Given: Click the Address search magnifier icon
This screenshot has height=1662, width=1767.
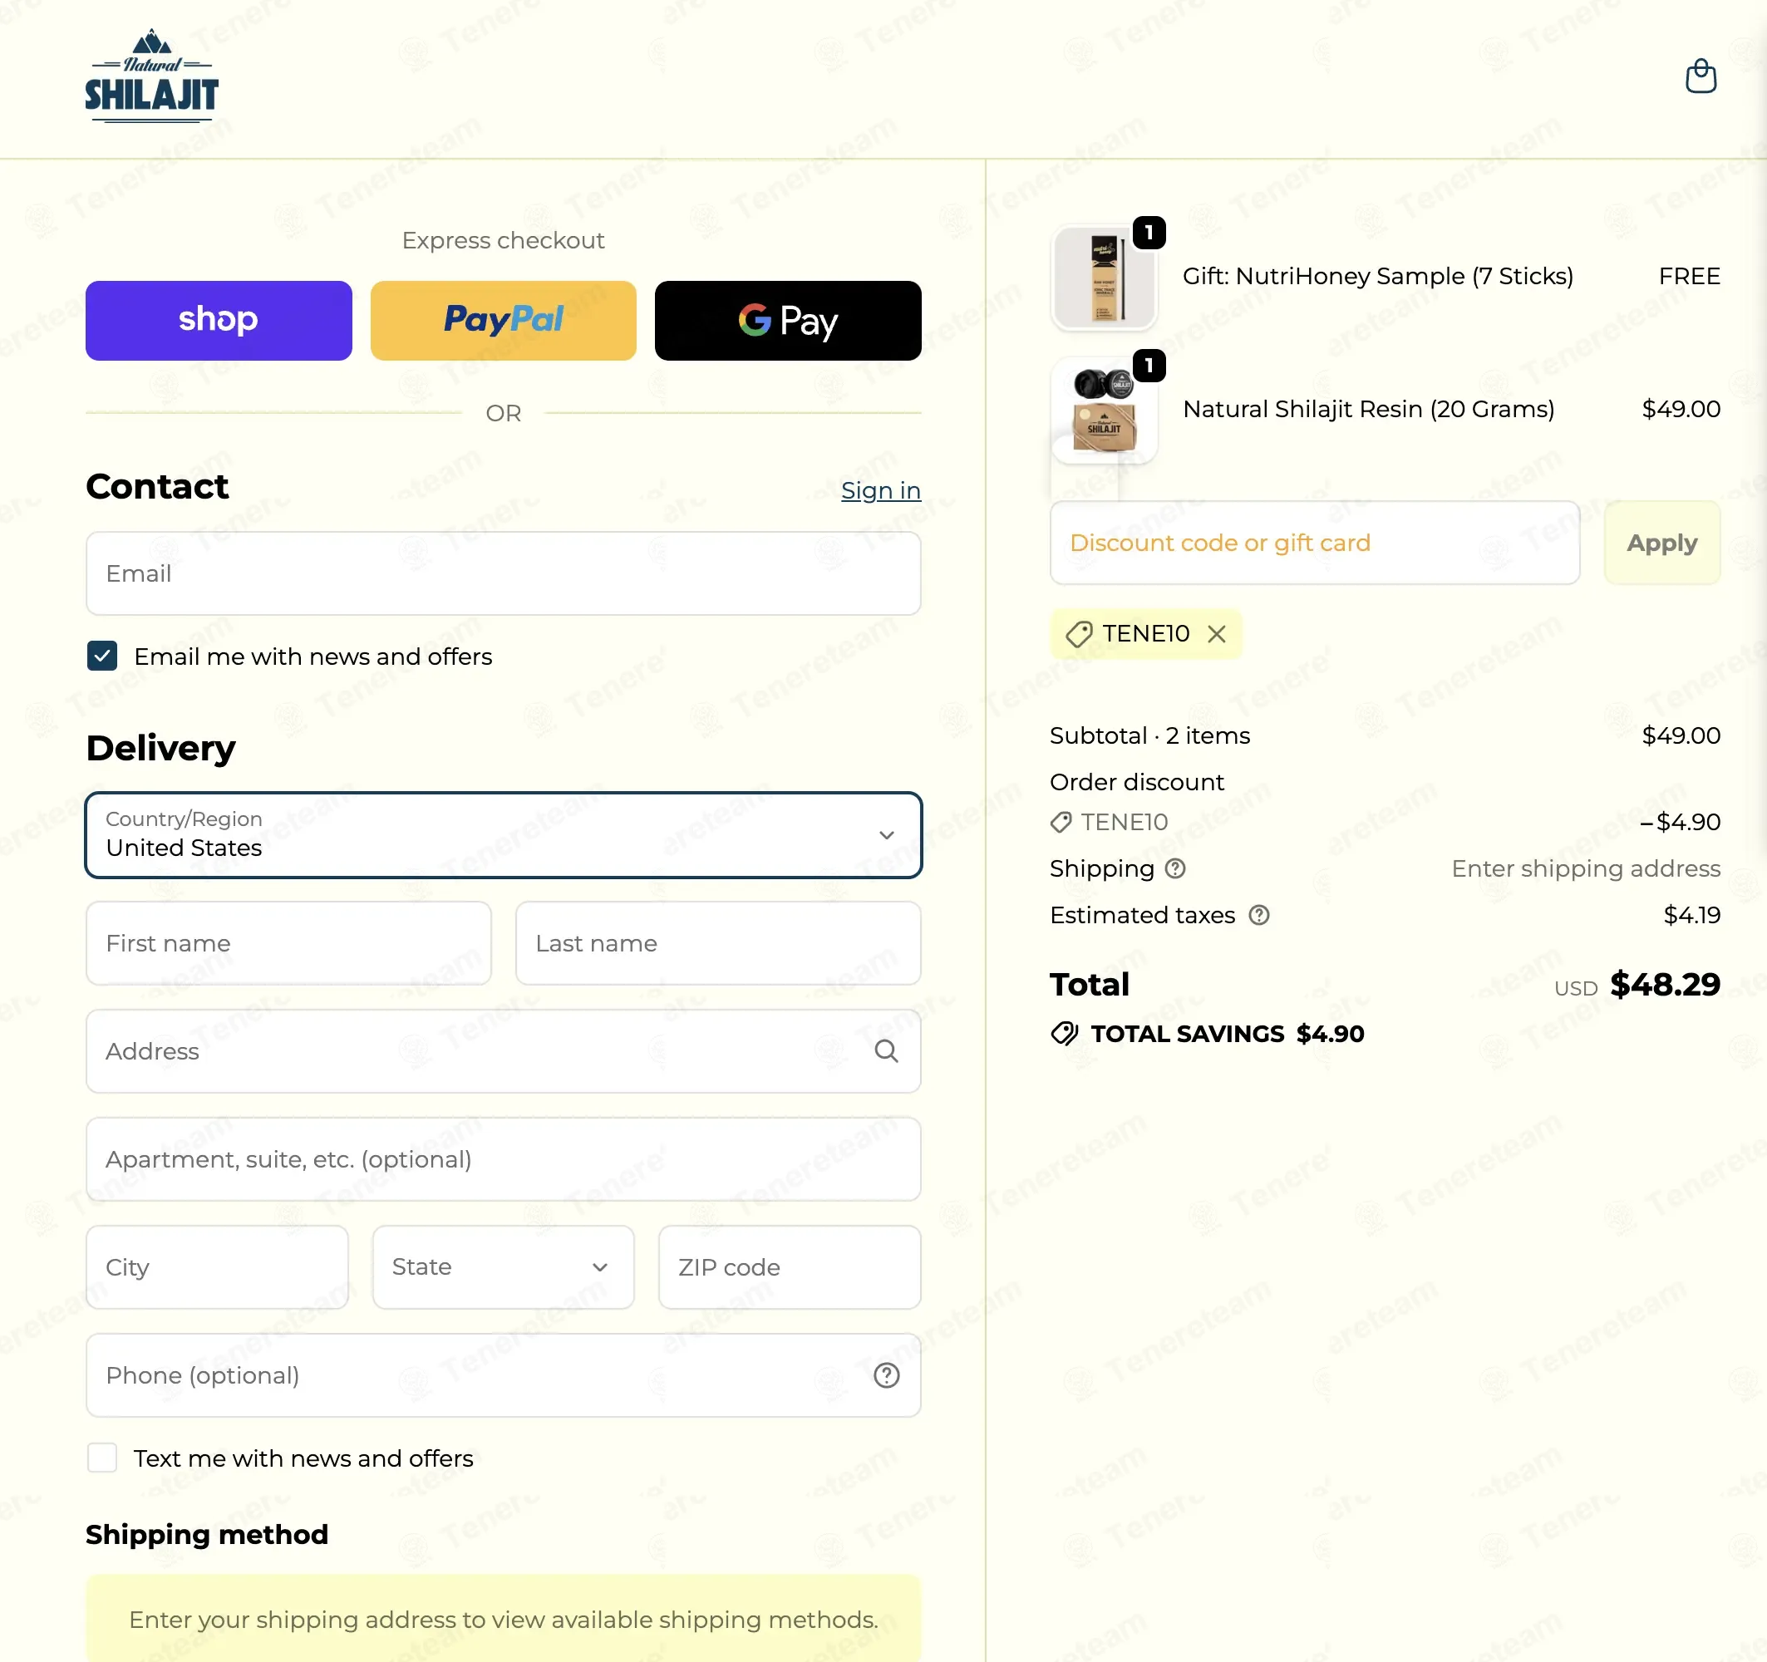Looking at the screenshot, I should (x=886, y=1050).
